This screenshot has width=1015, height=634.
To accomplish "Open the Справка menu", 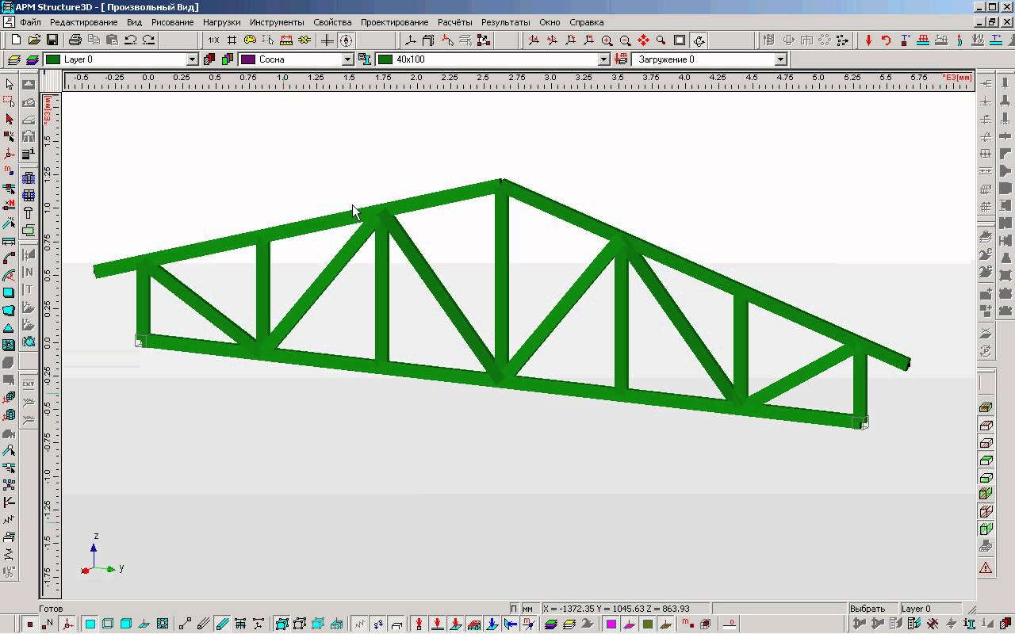I will [587, 22].
